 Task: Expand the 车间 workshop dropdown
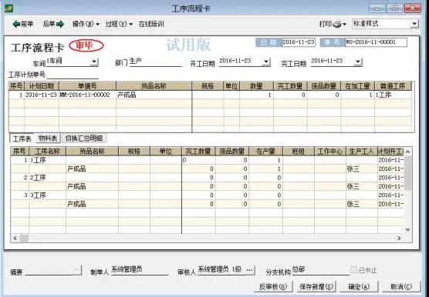(x=94, y=62)
